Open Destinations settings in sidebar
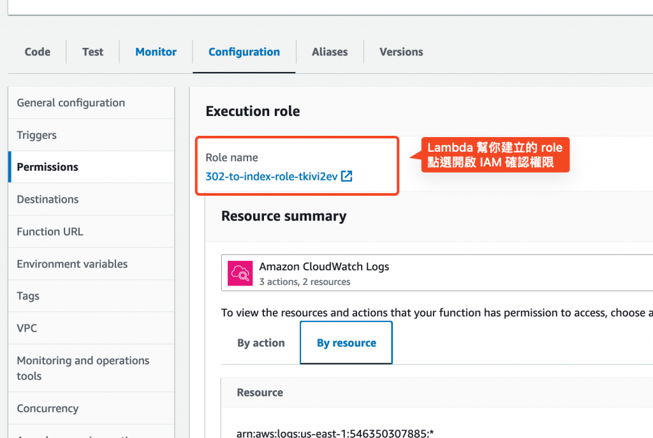The height and width of the screenshot is (438, 653). point(48,200)
